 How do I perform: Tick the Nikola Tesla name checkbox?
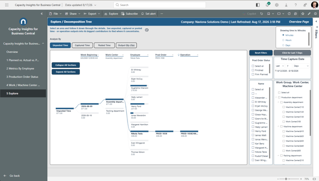pyautogui.click(x=253, y=152)
